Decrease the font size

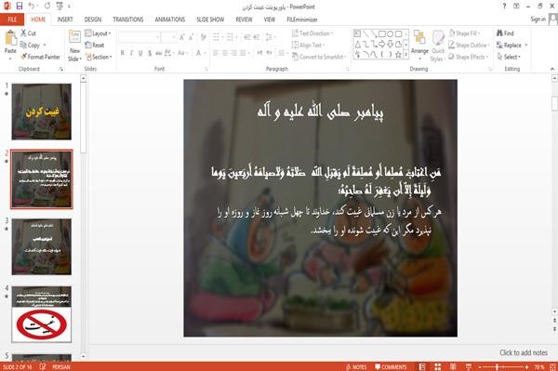click(x=192, y=37)
